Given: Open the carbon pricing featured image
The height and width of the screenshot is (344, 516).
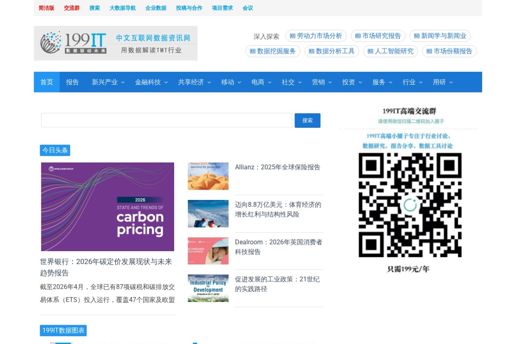Looking at the screenshot, I should 107,207.
